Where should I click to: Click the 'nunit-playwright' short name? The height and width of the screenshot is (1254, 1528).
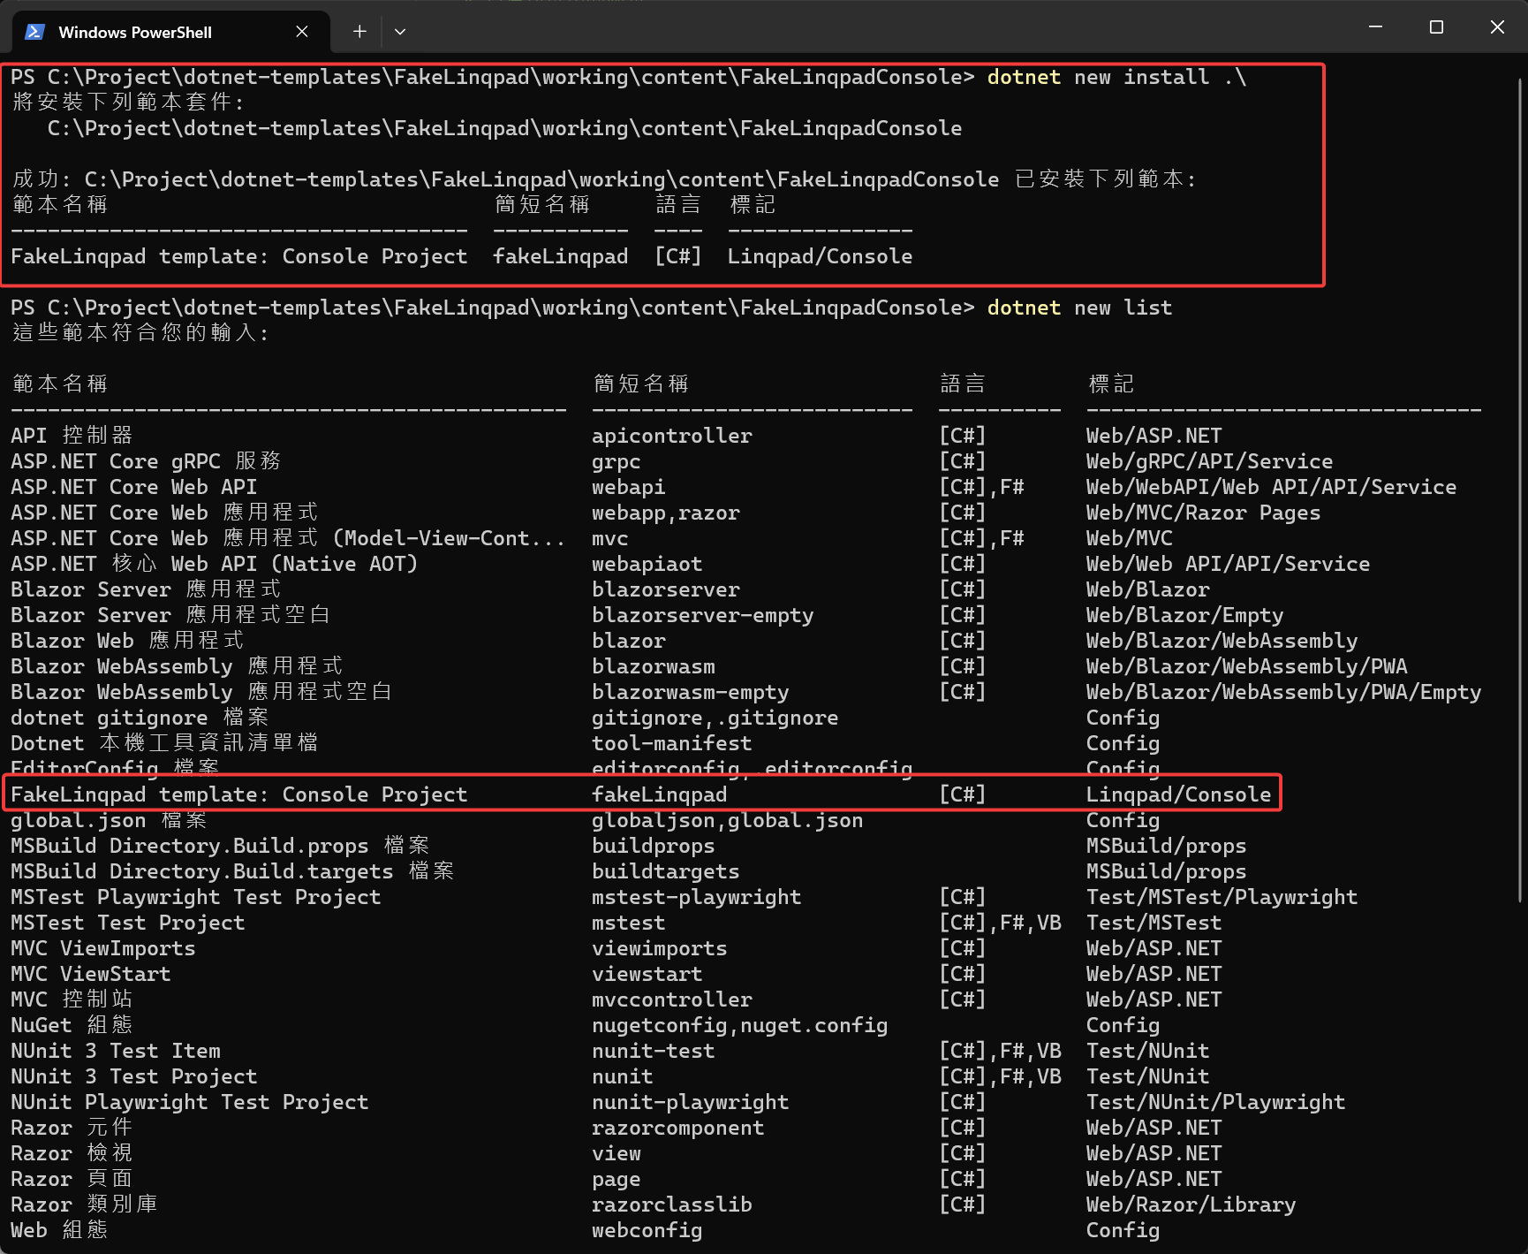point(690,1102)
